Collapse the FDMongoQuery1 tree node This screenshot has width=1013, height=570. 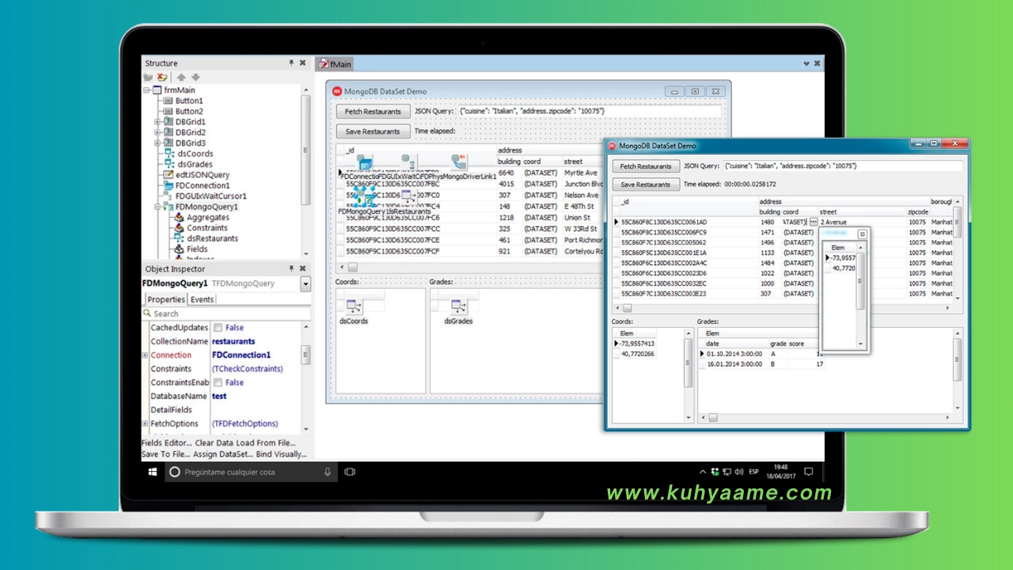coord(157,207)
